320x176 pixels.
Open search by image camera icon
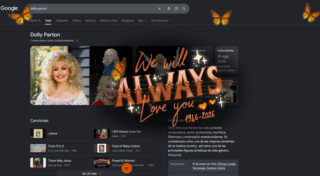[176, 8]
